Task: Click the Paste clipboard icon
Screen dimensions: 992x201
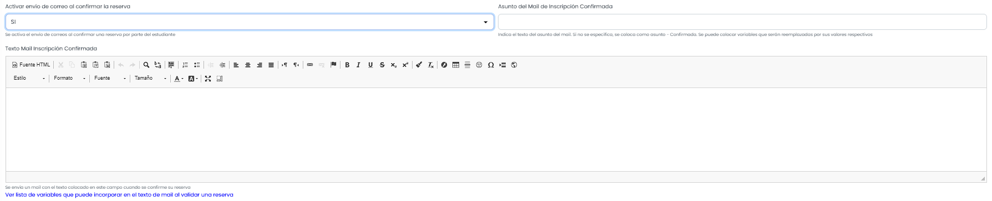Action: [x=84, y=65]
